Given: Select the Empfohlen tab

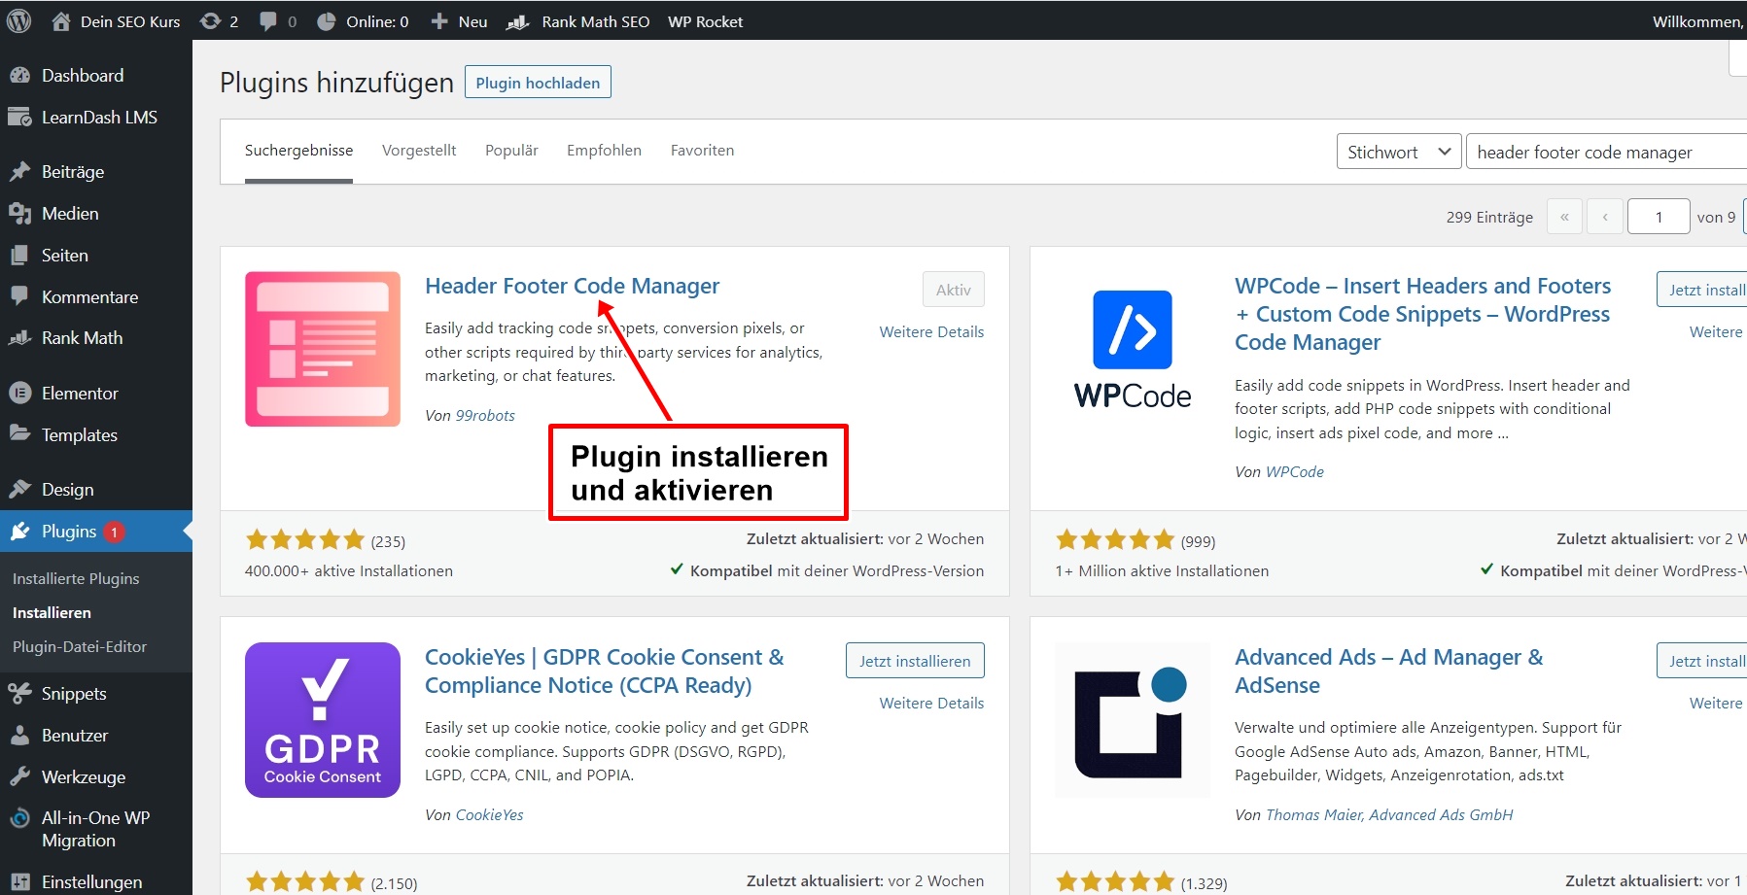Looking at the screenshot, I should coord(604,151).
